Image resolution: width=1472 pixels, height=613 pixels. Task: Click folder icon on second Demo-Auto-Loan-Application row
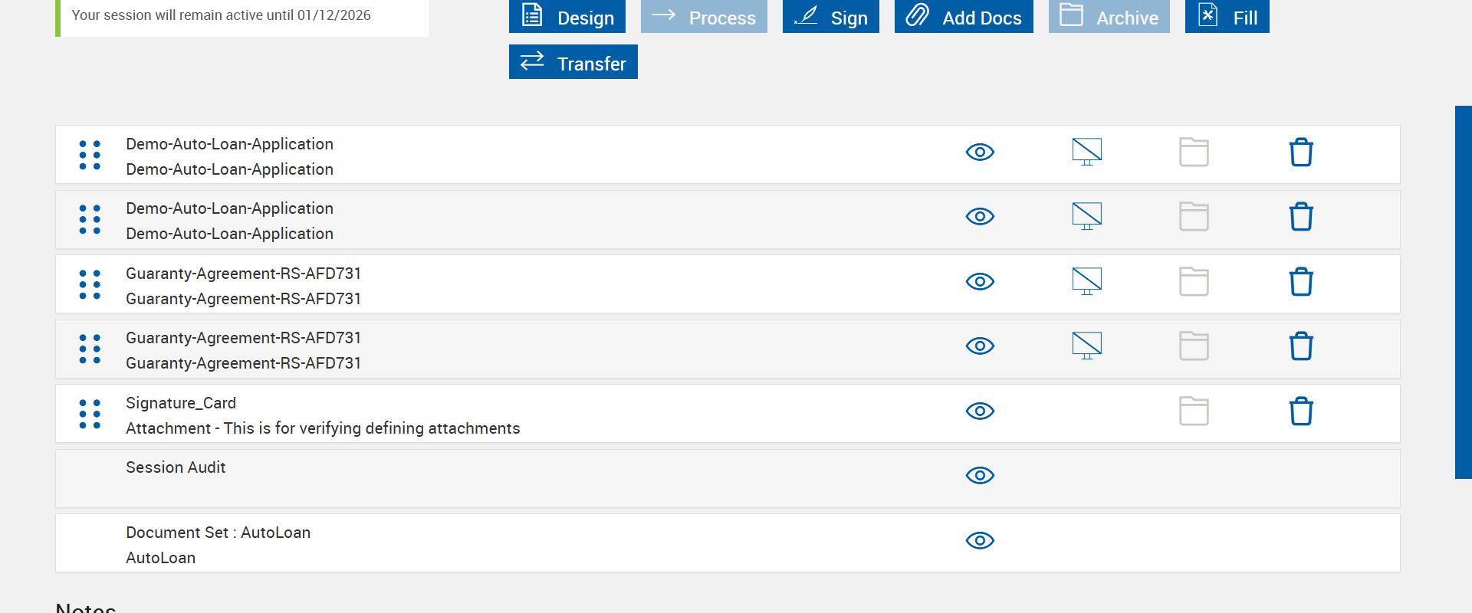click(1194, 217)
